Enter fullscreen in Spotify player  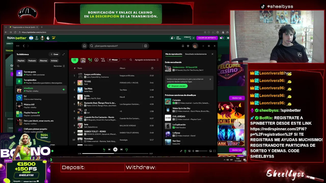[214, 151]
